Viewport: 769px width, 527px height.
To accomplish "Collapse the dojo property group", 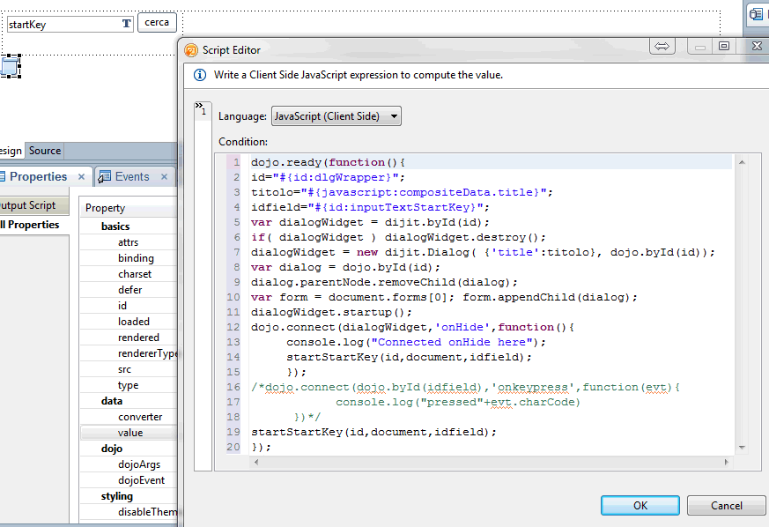I will point(112,449).
